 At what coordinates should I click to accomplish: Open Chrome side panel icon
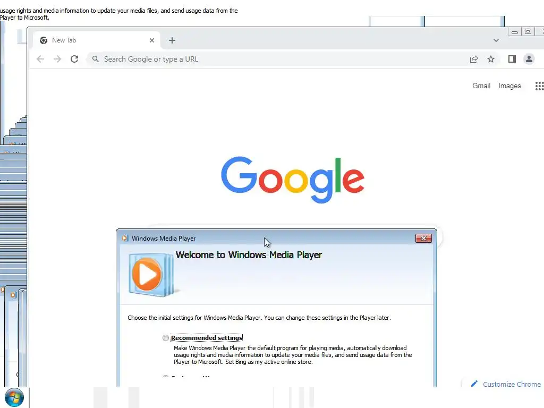click(x=512, y=59)
